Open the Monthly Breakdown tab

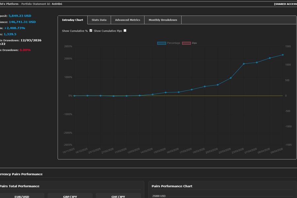[x=163, y=20]
